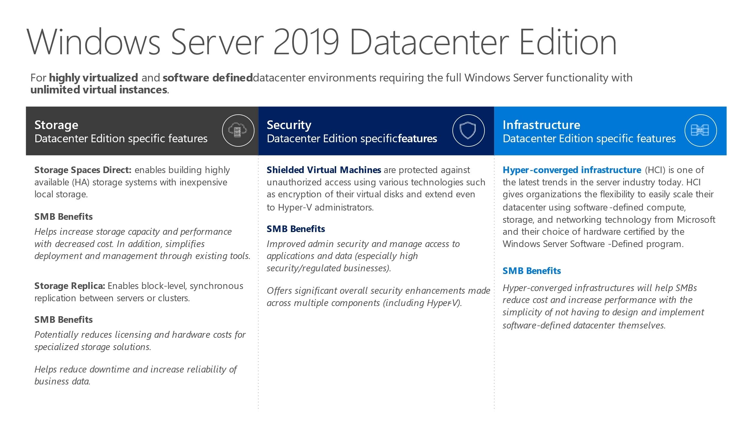Click the 'Windows Server 2019 Datacenter Edition' title

coord(321,42)
